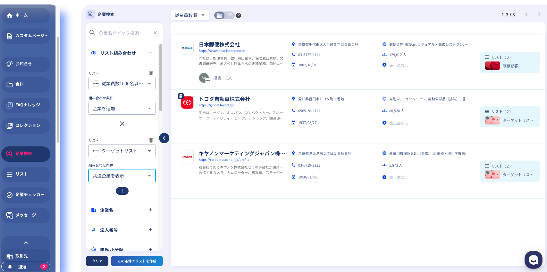
Task: Delete first list with trash icon
Action: (151, 73)
